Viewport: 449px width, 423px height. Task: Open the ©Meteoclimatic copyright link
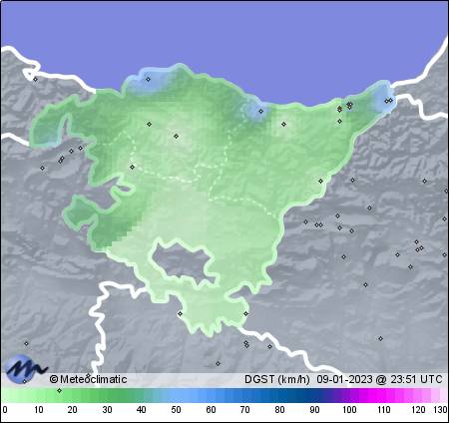pyautogui.click(x=88, y=379)
